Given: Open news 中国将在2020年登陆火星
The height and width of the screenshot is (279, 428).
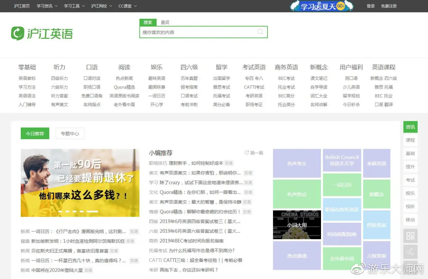Looking at the screenshot, I should click(x=57, y=270).
